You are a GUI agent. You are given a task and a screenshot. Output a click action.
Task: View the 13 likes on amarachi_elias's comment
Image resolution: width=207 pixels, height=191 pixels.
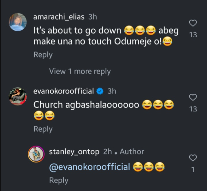(x=193, y=35)
